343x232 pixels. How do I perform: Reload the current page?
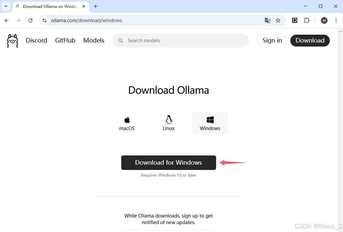tap(30, 20)
